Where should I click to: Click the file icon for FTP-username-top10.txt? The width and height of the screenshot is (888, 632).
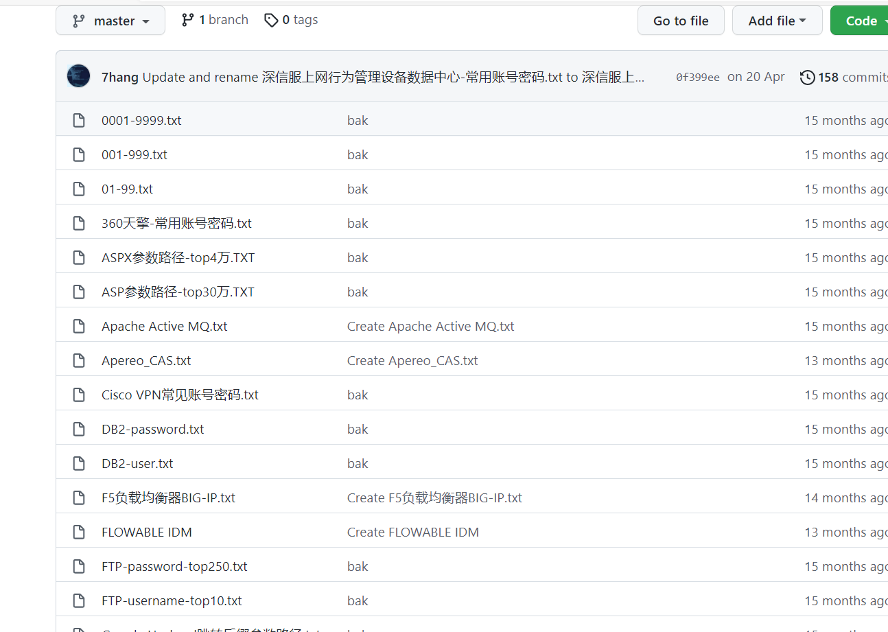(x=79, y=601)
